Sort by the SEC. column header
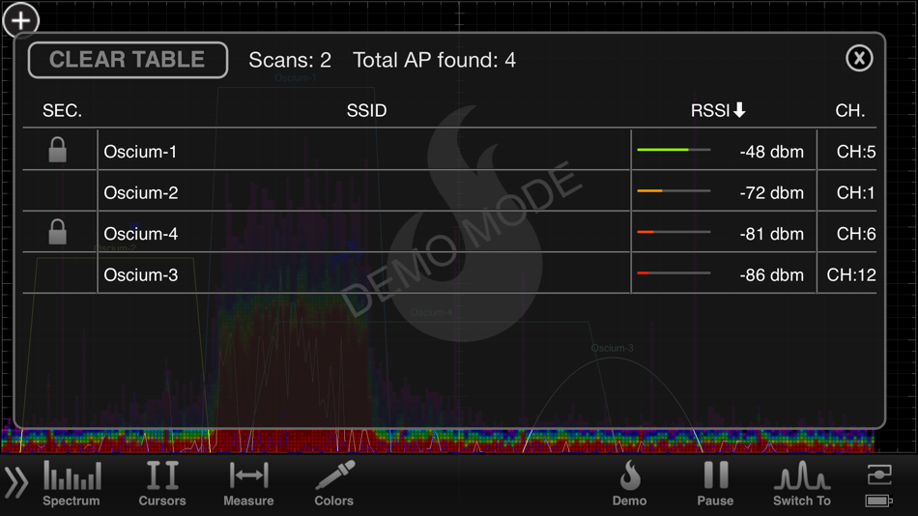The image size is (918, 516). point(62,110)
